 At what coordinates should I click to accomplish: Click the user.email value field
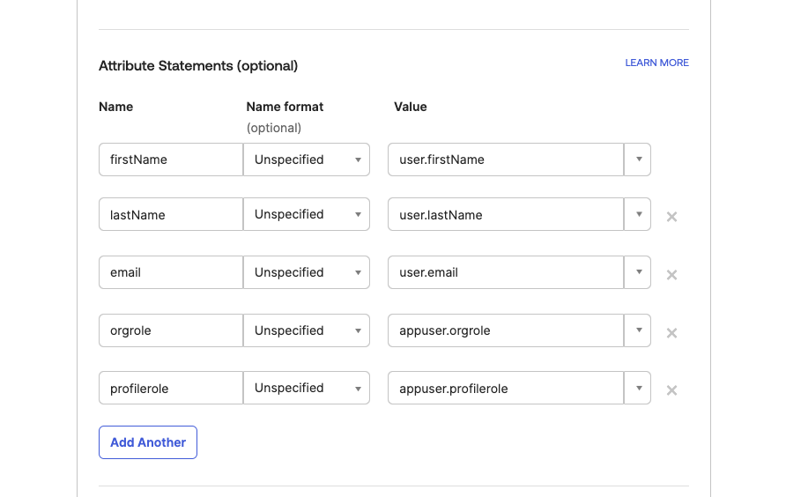(505, 272)
